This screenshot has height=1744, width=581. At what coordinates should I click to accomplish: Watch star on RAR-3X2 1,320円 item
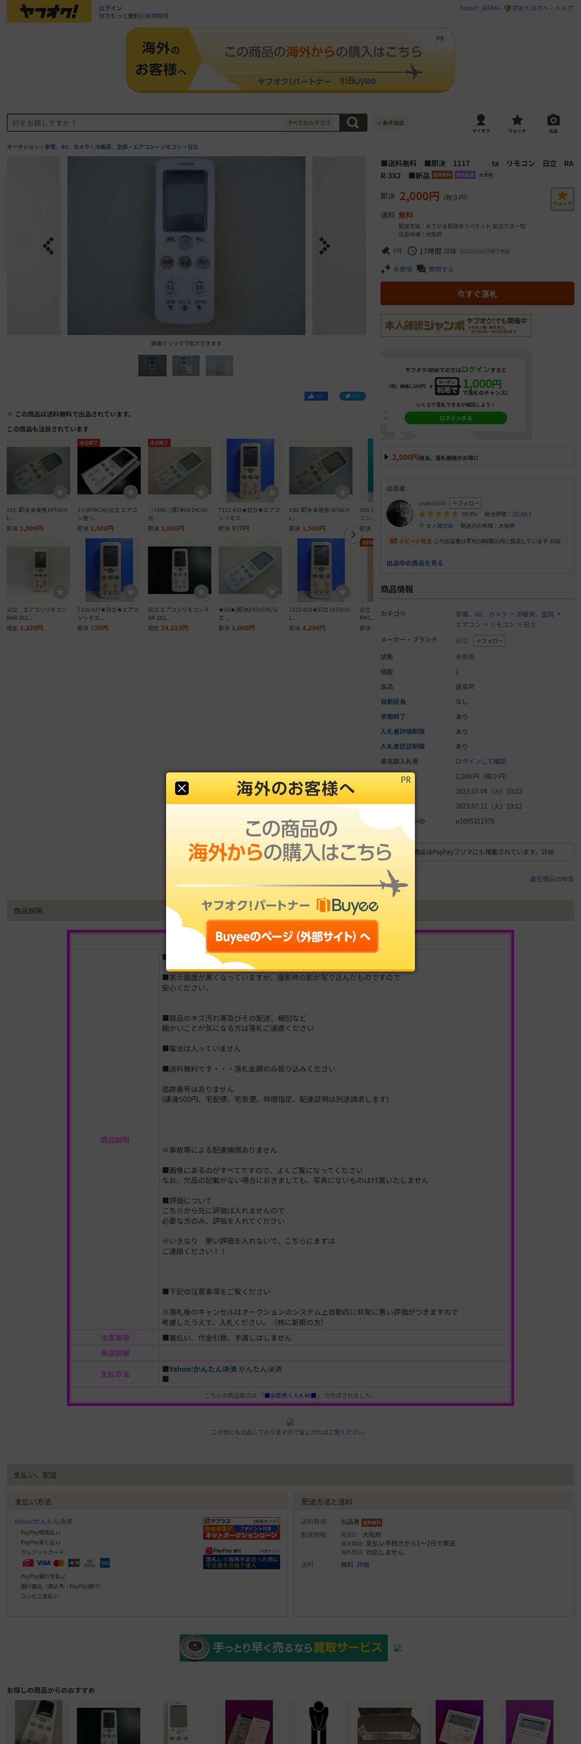click(60, 592)
